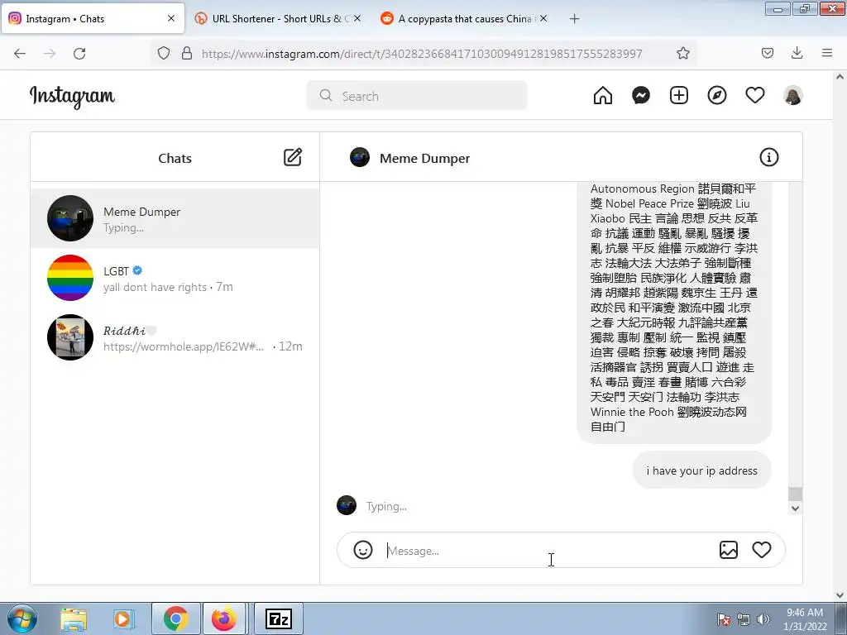Click the page scrollbar down arrow

840,595
